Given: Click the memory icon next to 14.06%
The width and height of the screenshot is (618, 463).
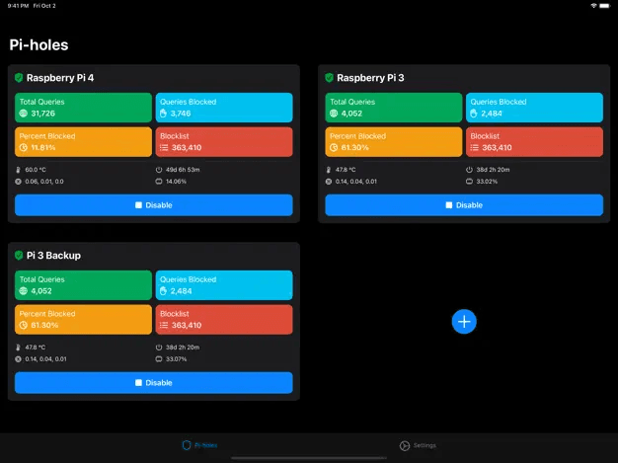Looking at the screenshot, I should coord(159,182).
